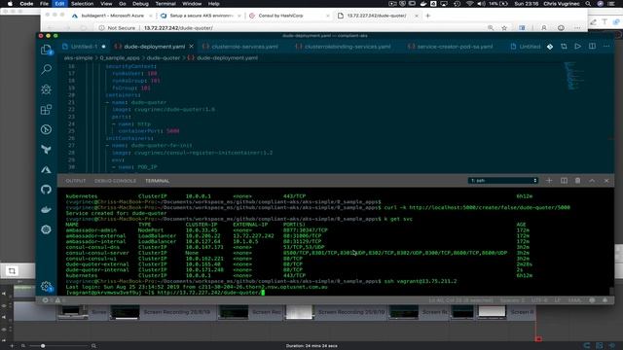Screen dimensions: 623x350
Task: Open the Debug view in activity bar
Action: click(x=46, y=89)
